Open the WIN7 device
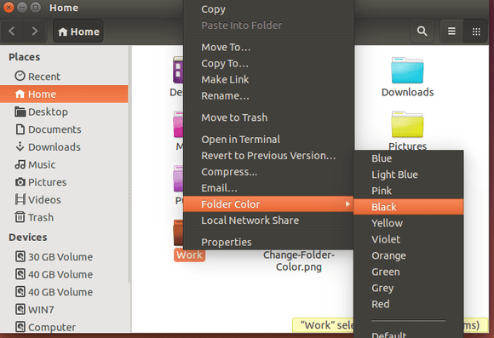This screenshot has height=338, width=494. tap(64, 310)
